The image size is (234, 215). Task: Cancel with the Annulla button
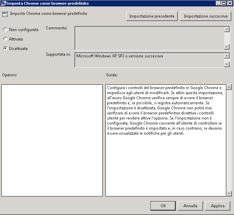pos(190,206)
